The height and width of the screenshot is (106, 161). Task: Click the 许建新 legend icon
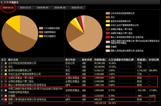pyautogui.click(x=108, y=46)
